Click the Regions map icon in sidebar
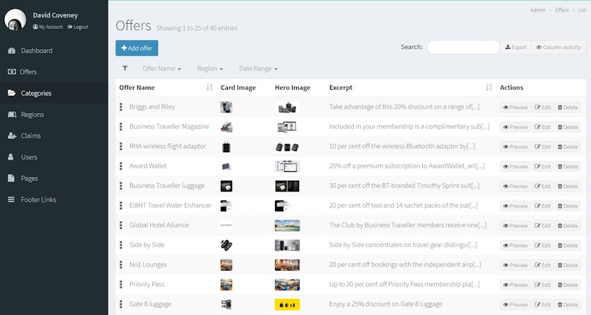 (11, 114)
